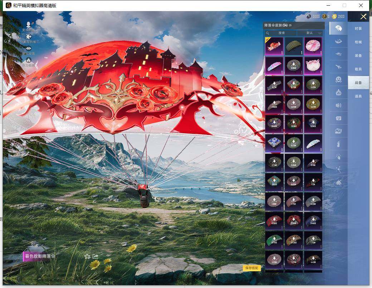The image size is (372, 288).
Task: Download the green striped parachute skin
Action: [x=274, y=240]
